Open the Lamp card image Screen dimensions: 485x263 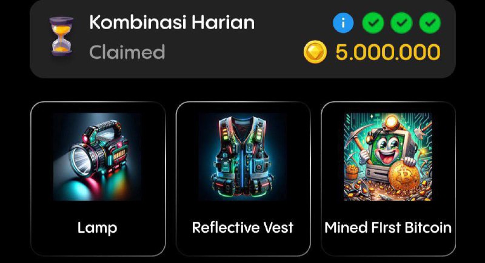[98, 157]
